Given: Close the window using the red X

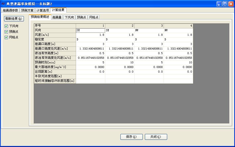Looking at the screenshot, I should [x=231, y=4].
